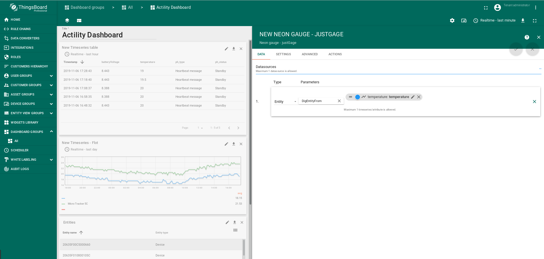Image resolution: width=544 pixels, height=259 pixels.
Task: Export the New Timeseries - Flot widget
Action: tap(234, 144)
